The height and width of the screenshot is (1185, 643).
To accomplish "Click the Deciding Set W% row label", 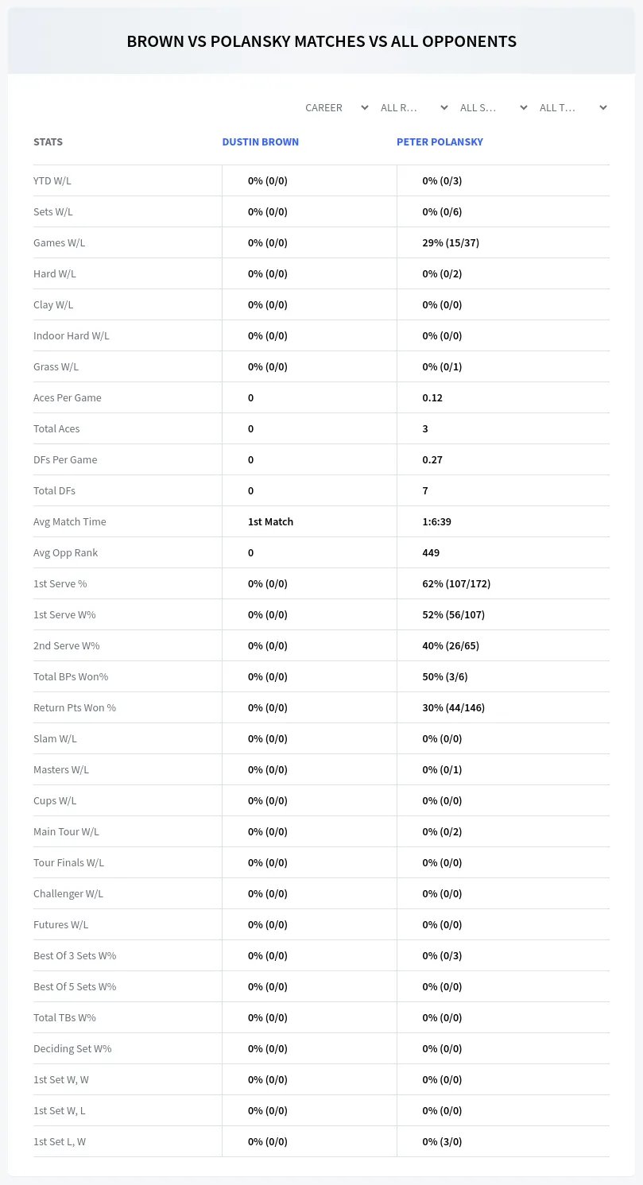I will click(72, 1048).
